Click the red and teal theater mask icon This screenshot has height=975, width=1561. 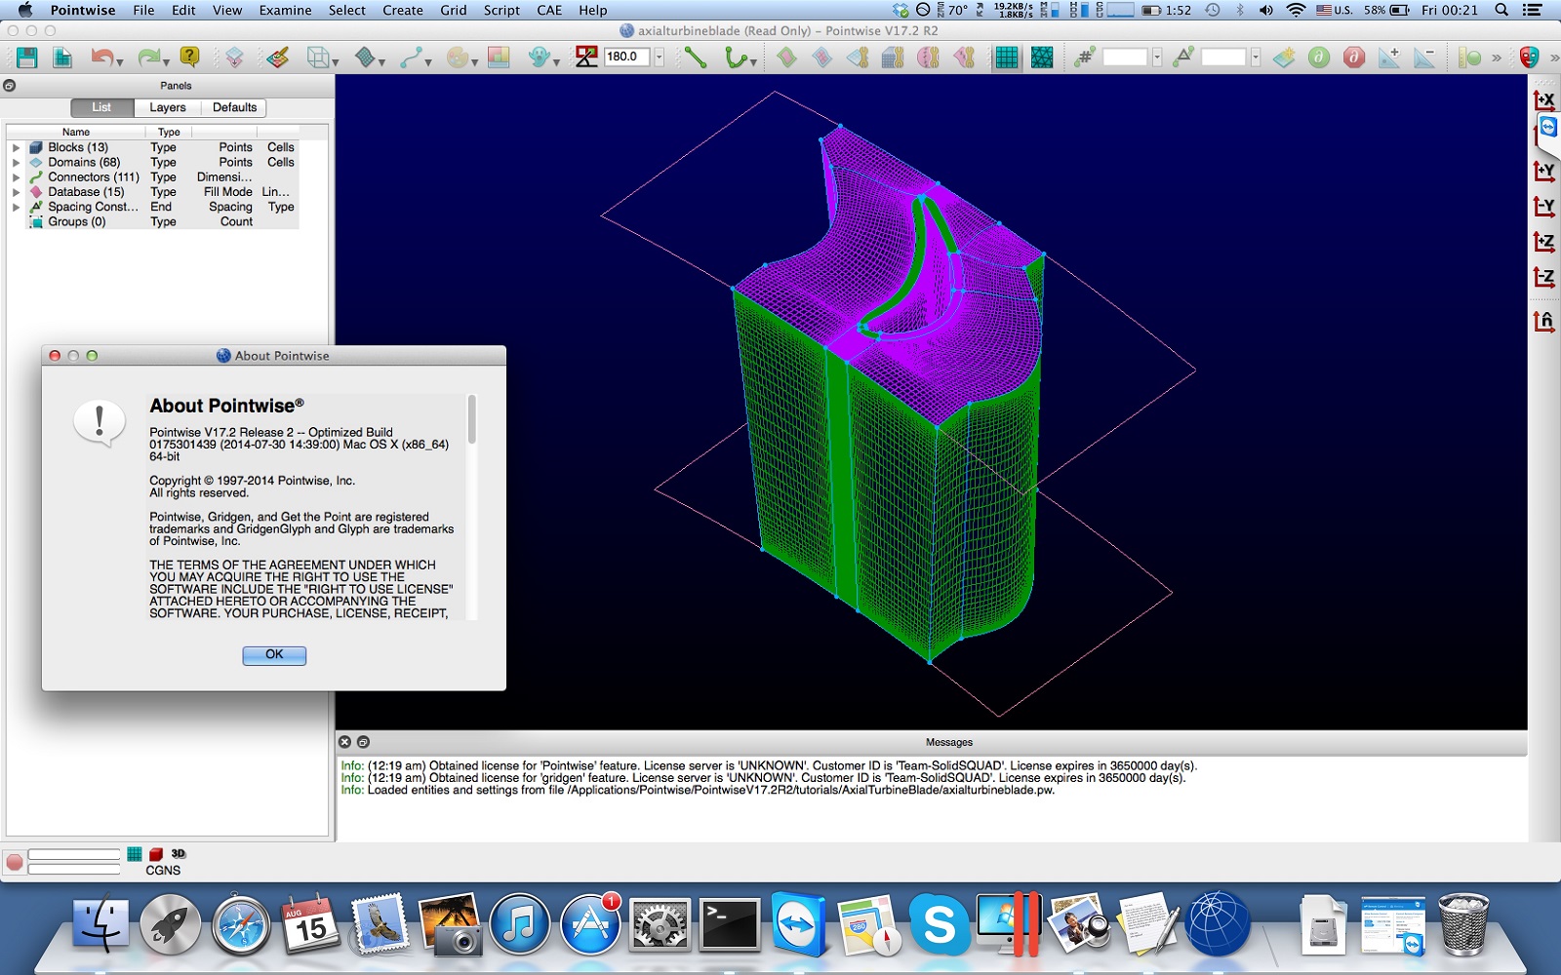[1529, 58]
